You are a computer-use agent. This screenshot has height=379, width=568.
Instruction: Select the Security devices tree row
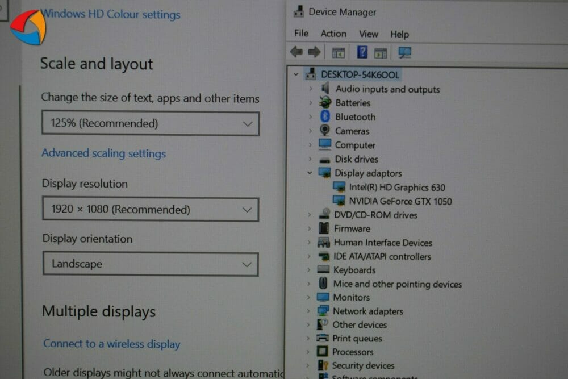pos(363,365)
